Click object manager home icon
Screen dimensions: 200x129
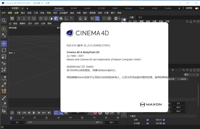(191, 21)
